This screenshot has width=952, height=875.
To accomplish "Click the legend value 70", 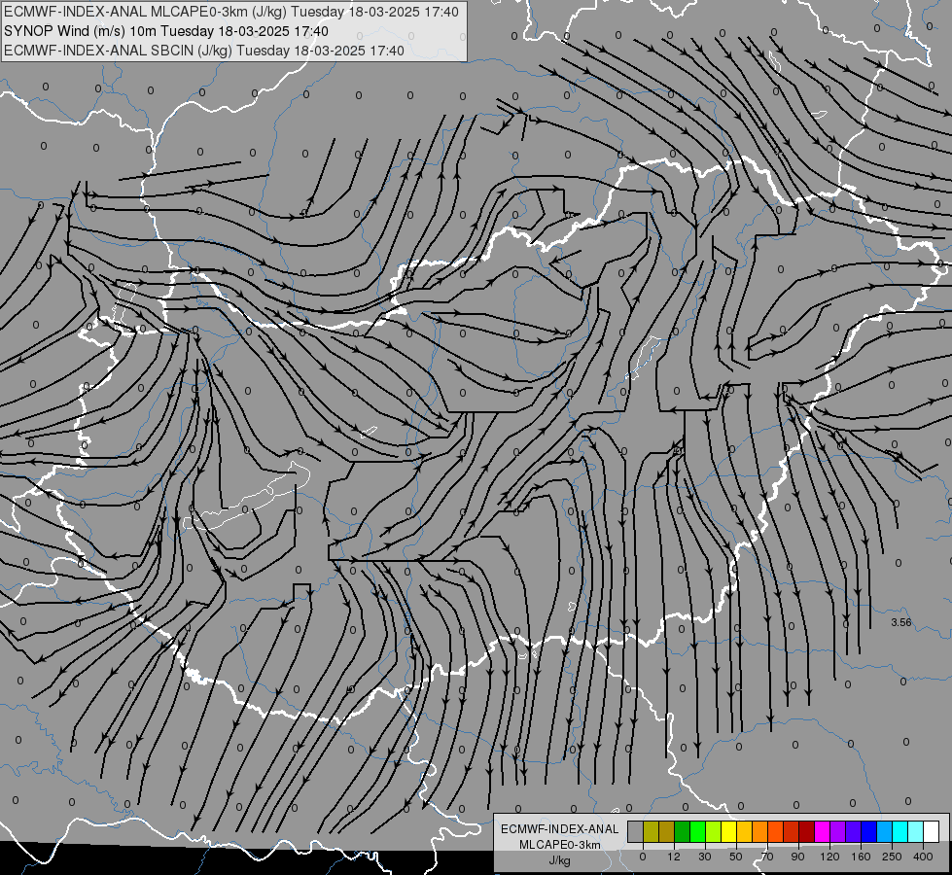I will [767, 857].
